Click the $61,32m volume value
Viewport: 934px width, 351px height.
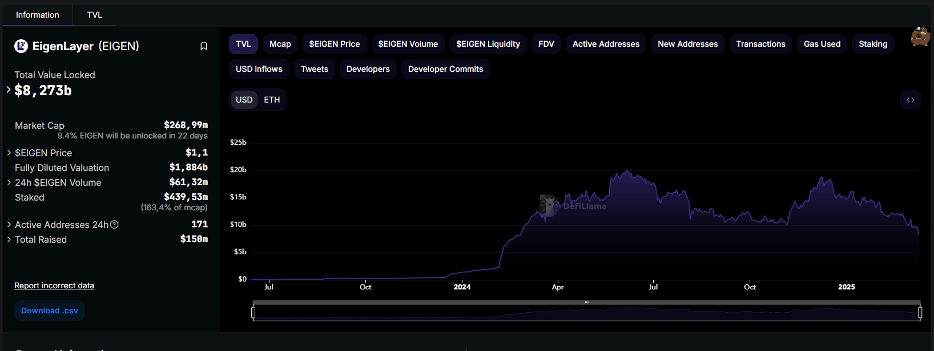point(188,182)
